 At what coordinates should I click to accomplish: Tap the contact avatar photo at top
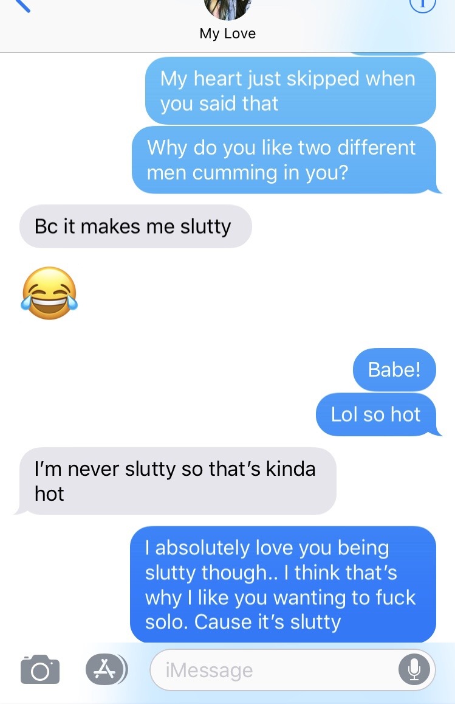pos(227,9)
